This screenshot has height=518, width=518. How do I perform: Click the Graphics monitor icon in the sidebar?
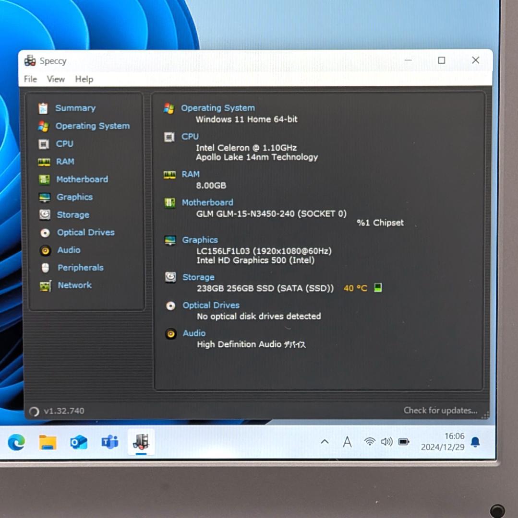pyautogui.click(x=45, y=197)
